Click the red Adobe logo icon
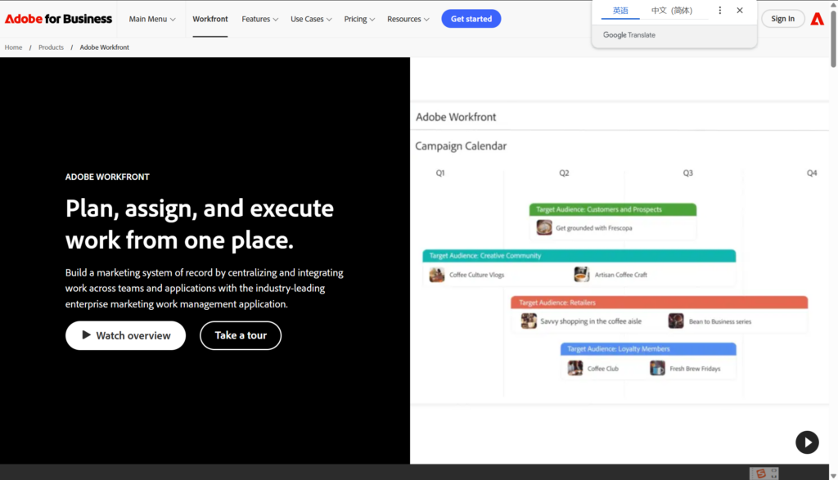This screenshot has width=838, height=480. [817, 19]
